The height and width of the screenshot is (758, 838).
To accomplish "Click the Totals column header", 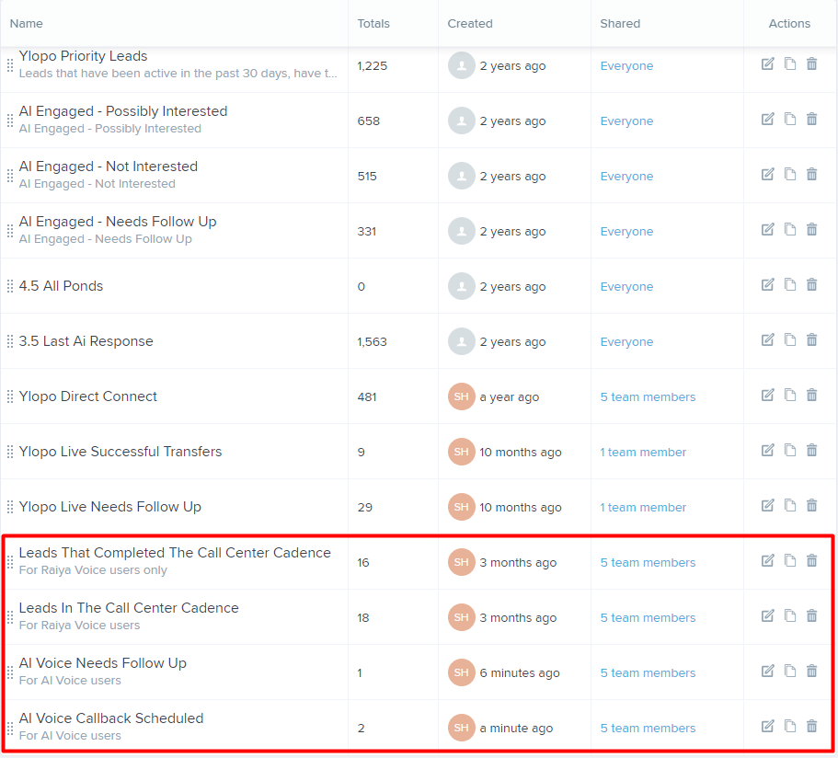I will click(x=373, y=23).
